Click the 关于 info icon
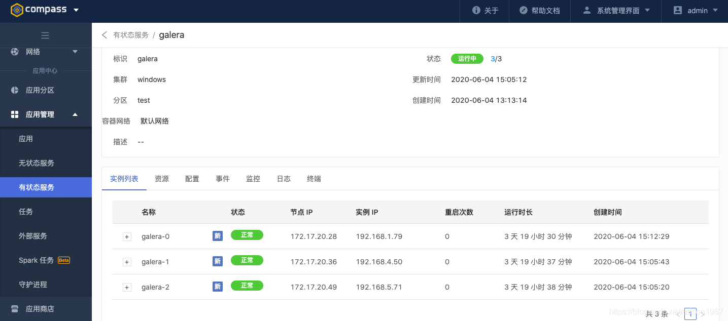 click(x=476, y=10)
